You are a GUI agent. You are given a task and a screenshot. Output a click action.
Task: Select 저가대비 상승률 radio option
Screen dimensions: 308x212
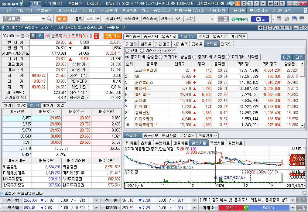point(160,57)
